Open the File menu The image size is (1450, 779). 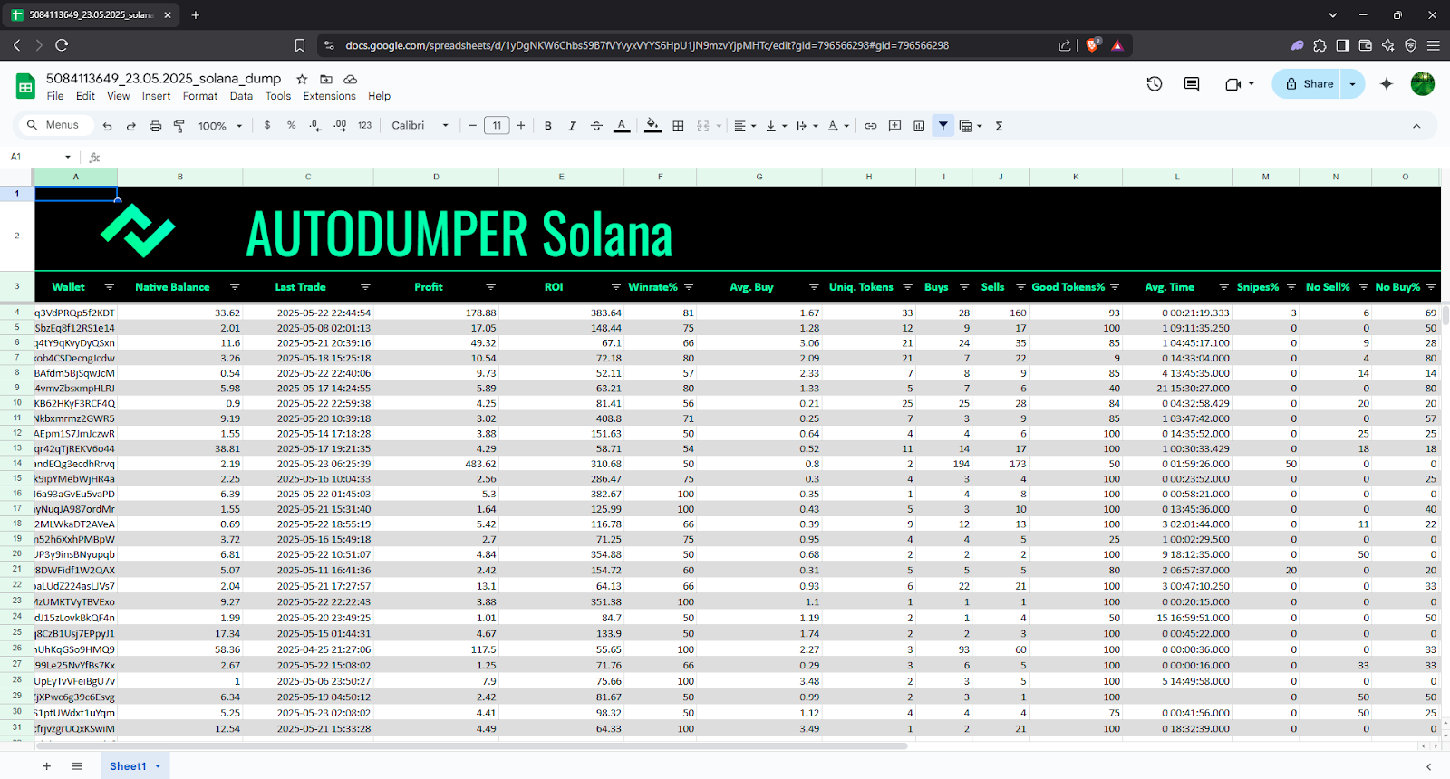point(55,96)
